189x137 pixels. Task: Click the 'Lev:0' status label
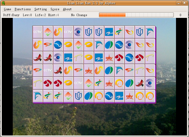(27, 15)
